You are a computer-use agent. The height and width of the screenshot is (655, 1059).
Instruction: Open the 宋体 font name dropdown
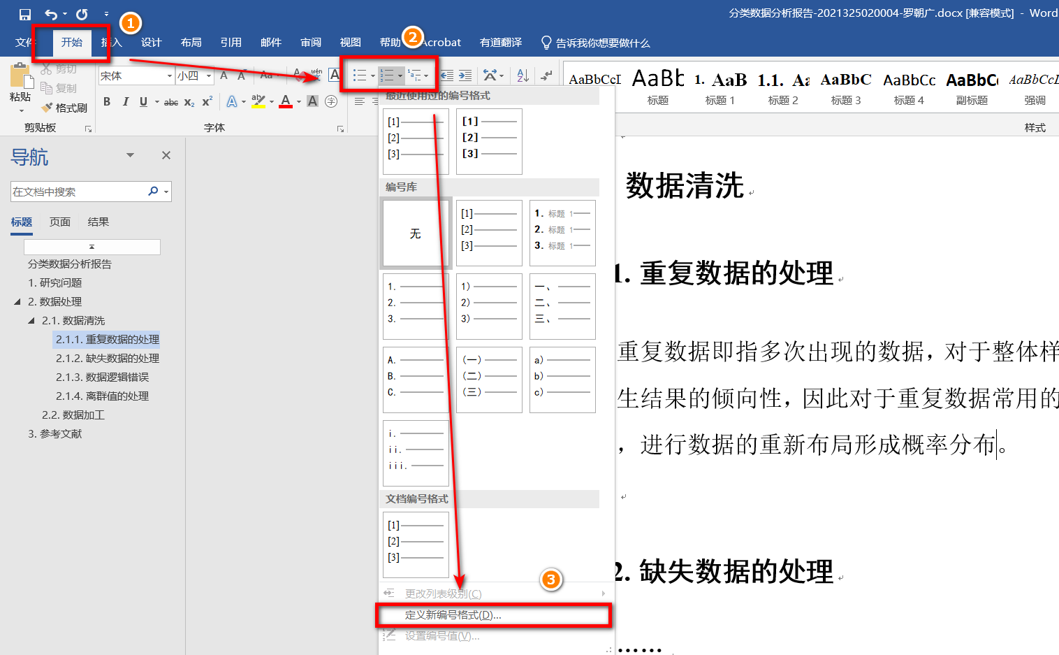tap(170, 75)
